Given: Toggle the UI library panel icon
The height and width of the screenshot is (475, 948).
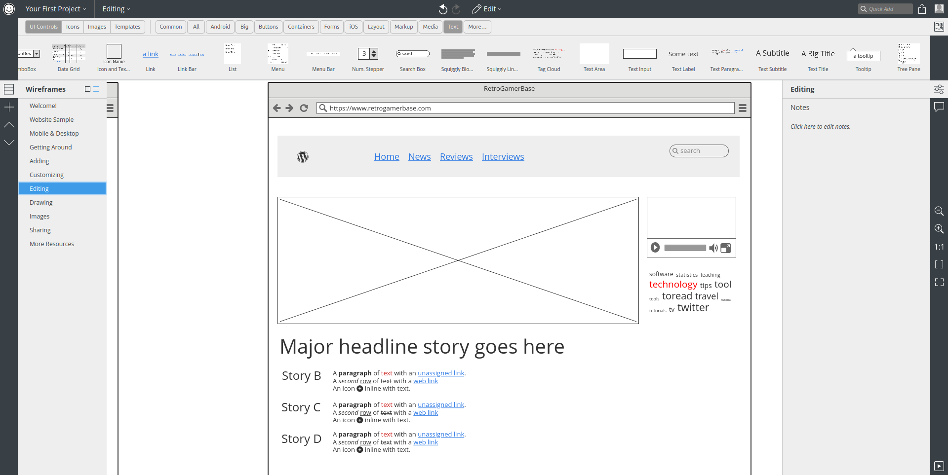Looking at the screenshot, I should click(x=939, y=27).
